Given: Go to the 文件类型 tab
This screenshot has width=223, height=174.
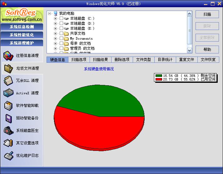Looking at the screenshot, I should [143, 60].
